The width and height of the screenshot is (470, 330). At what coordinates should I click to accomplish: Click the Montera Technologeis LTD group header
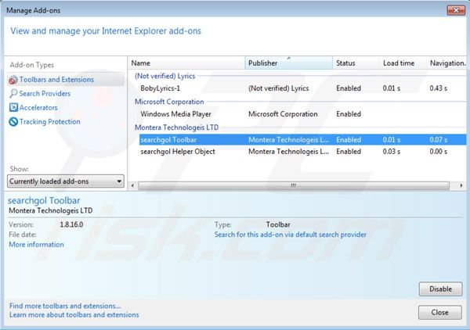coord(176,127)
